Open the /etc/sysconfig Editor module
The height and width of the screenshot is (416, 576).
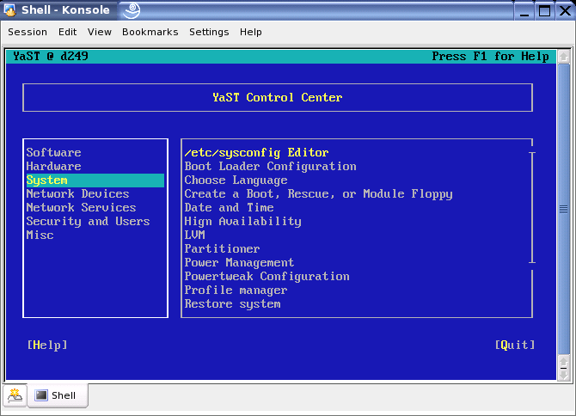(x=256, y=152)
